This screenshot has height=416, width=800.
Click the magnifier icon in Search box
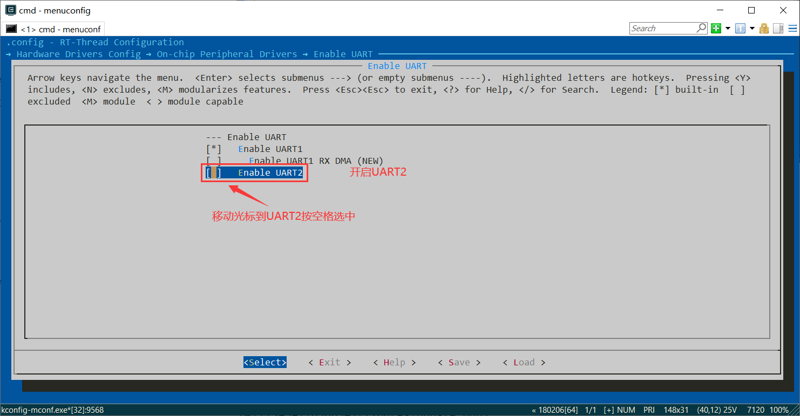coord(701,28)
